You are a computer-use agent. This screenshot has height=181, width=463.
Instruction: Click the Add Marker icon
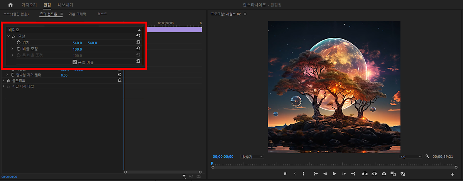click(x=285, y=174)
